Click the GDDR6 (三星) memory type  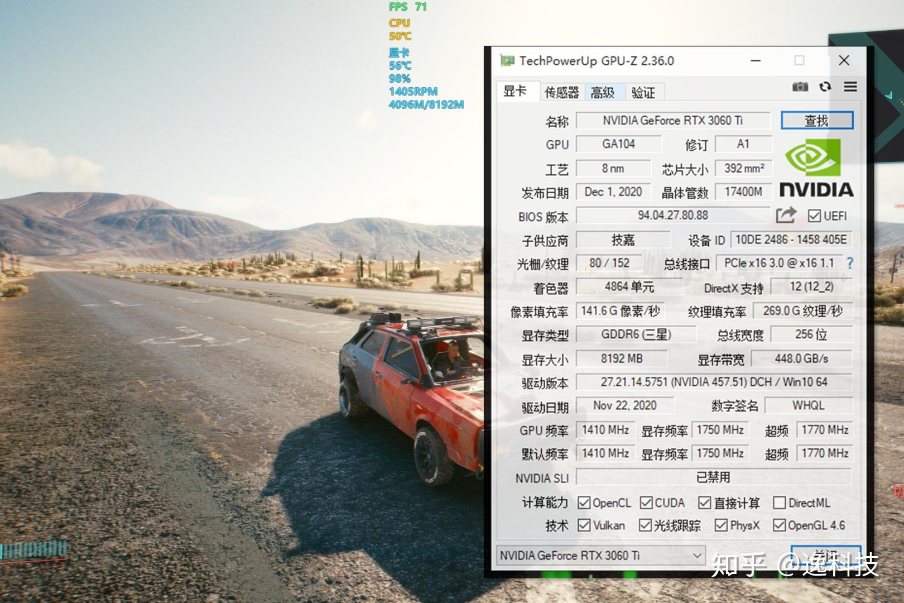pos(636,334)
